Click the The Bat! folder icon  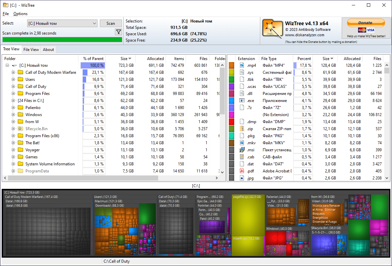coord(20,143)
